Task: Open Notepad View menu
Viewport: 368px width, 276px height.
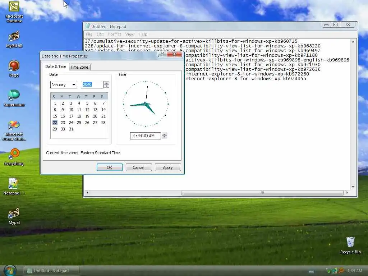Action: (x=130, y=34)
